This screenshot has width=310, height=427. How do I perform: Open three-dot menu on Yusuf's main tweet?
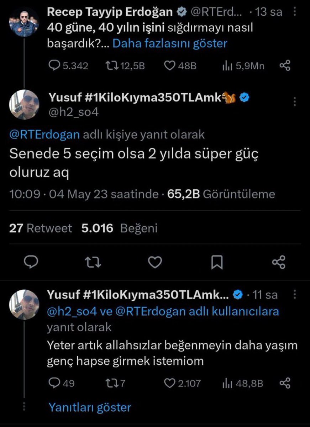point(295,102)
